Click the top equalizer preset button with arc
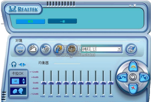Viewport: 151px width, 102px height. [x=133, y=66]
